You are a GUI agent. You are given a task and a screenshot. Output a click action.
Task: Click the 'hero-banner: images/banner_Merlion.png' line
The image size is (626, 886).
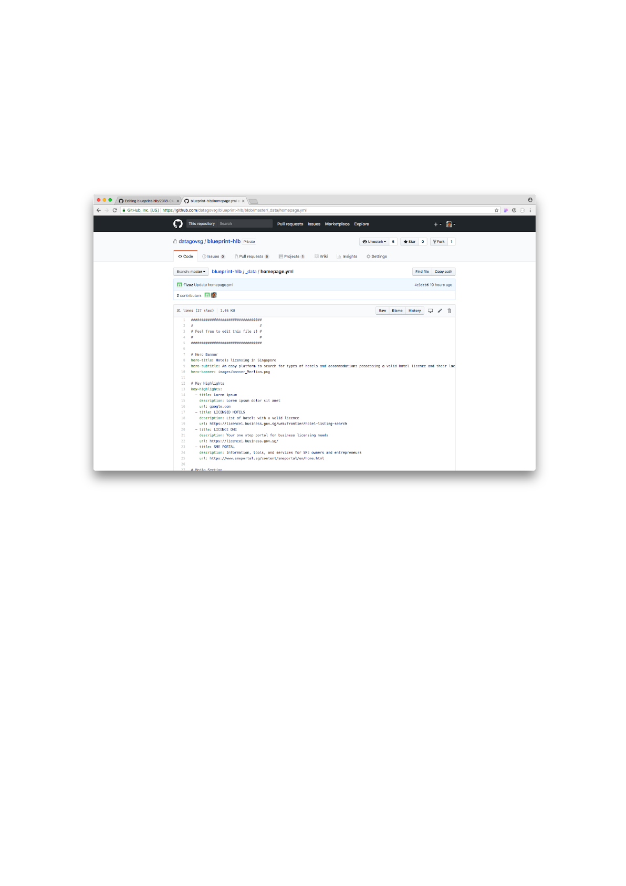[x=230, y=372]
